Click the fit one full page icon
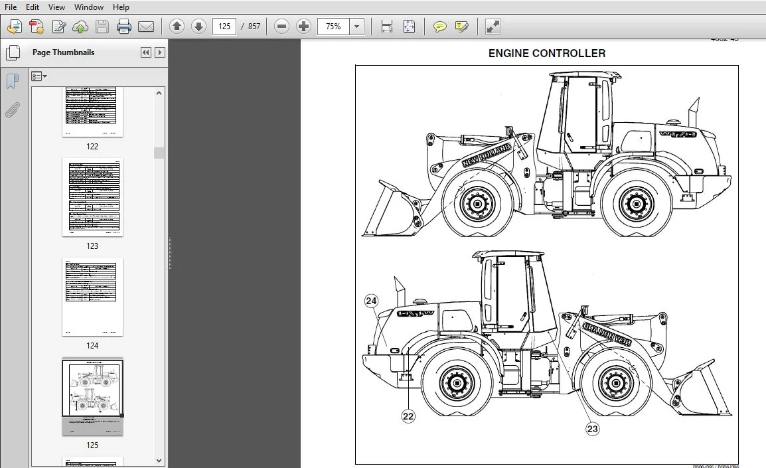Screen dimensions: 766x468 click(x=409, y=27)
